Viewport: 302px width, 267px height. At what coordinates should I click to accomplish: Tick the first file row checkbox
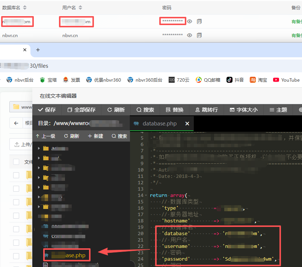[x=16, y=175]
